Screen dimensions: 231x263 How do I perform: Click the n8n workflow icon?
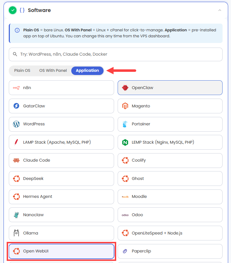click(x=16, y=88)
